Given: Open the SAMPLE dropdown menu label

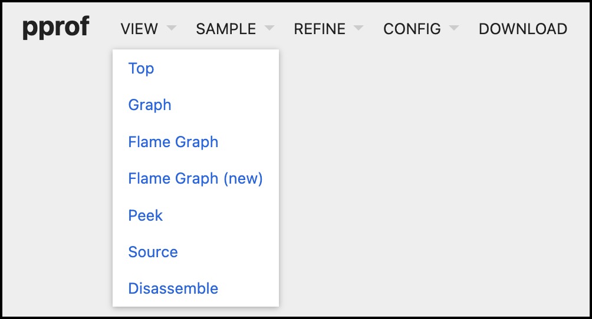Looking at the screenshot, I should [226, 28].
